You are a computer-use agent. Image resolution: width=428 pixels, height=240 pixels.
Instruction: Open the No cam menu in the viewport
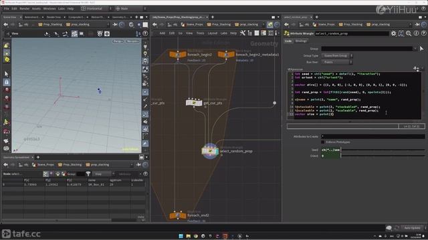[x=132, y=41]
